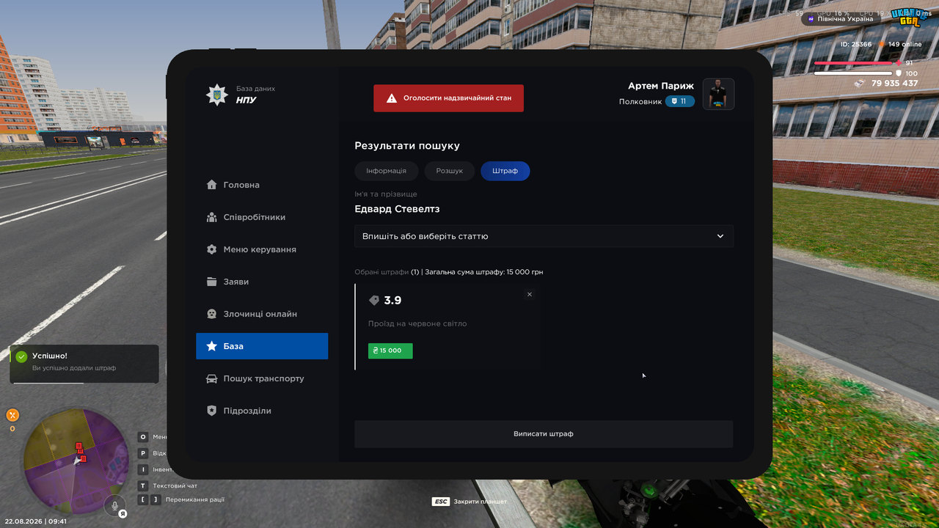
Task: Click the Результати пошуку heading
Action: (x=407, y=146)
